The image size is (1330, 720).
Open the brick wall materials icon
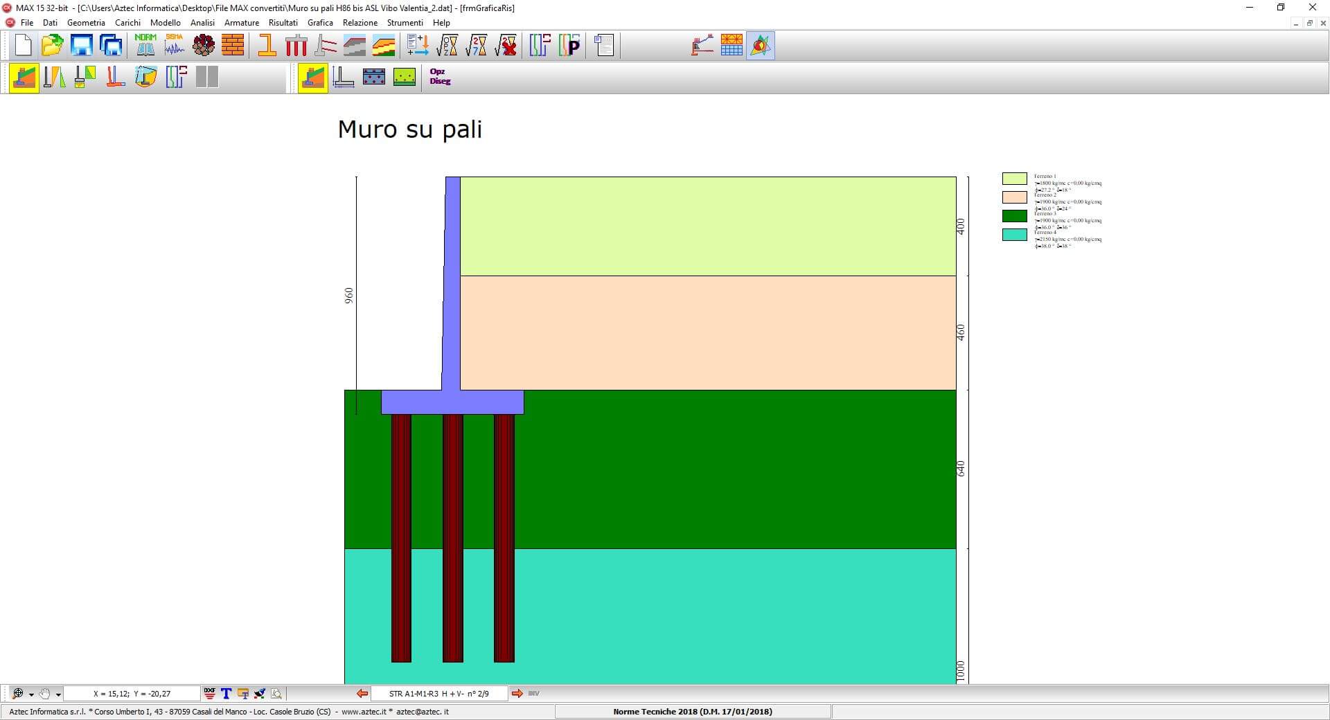point(233,46)
